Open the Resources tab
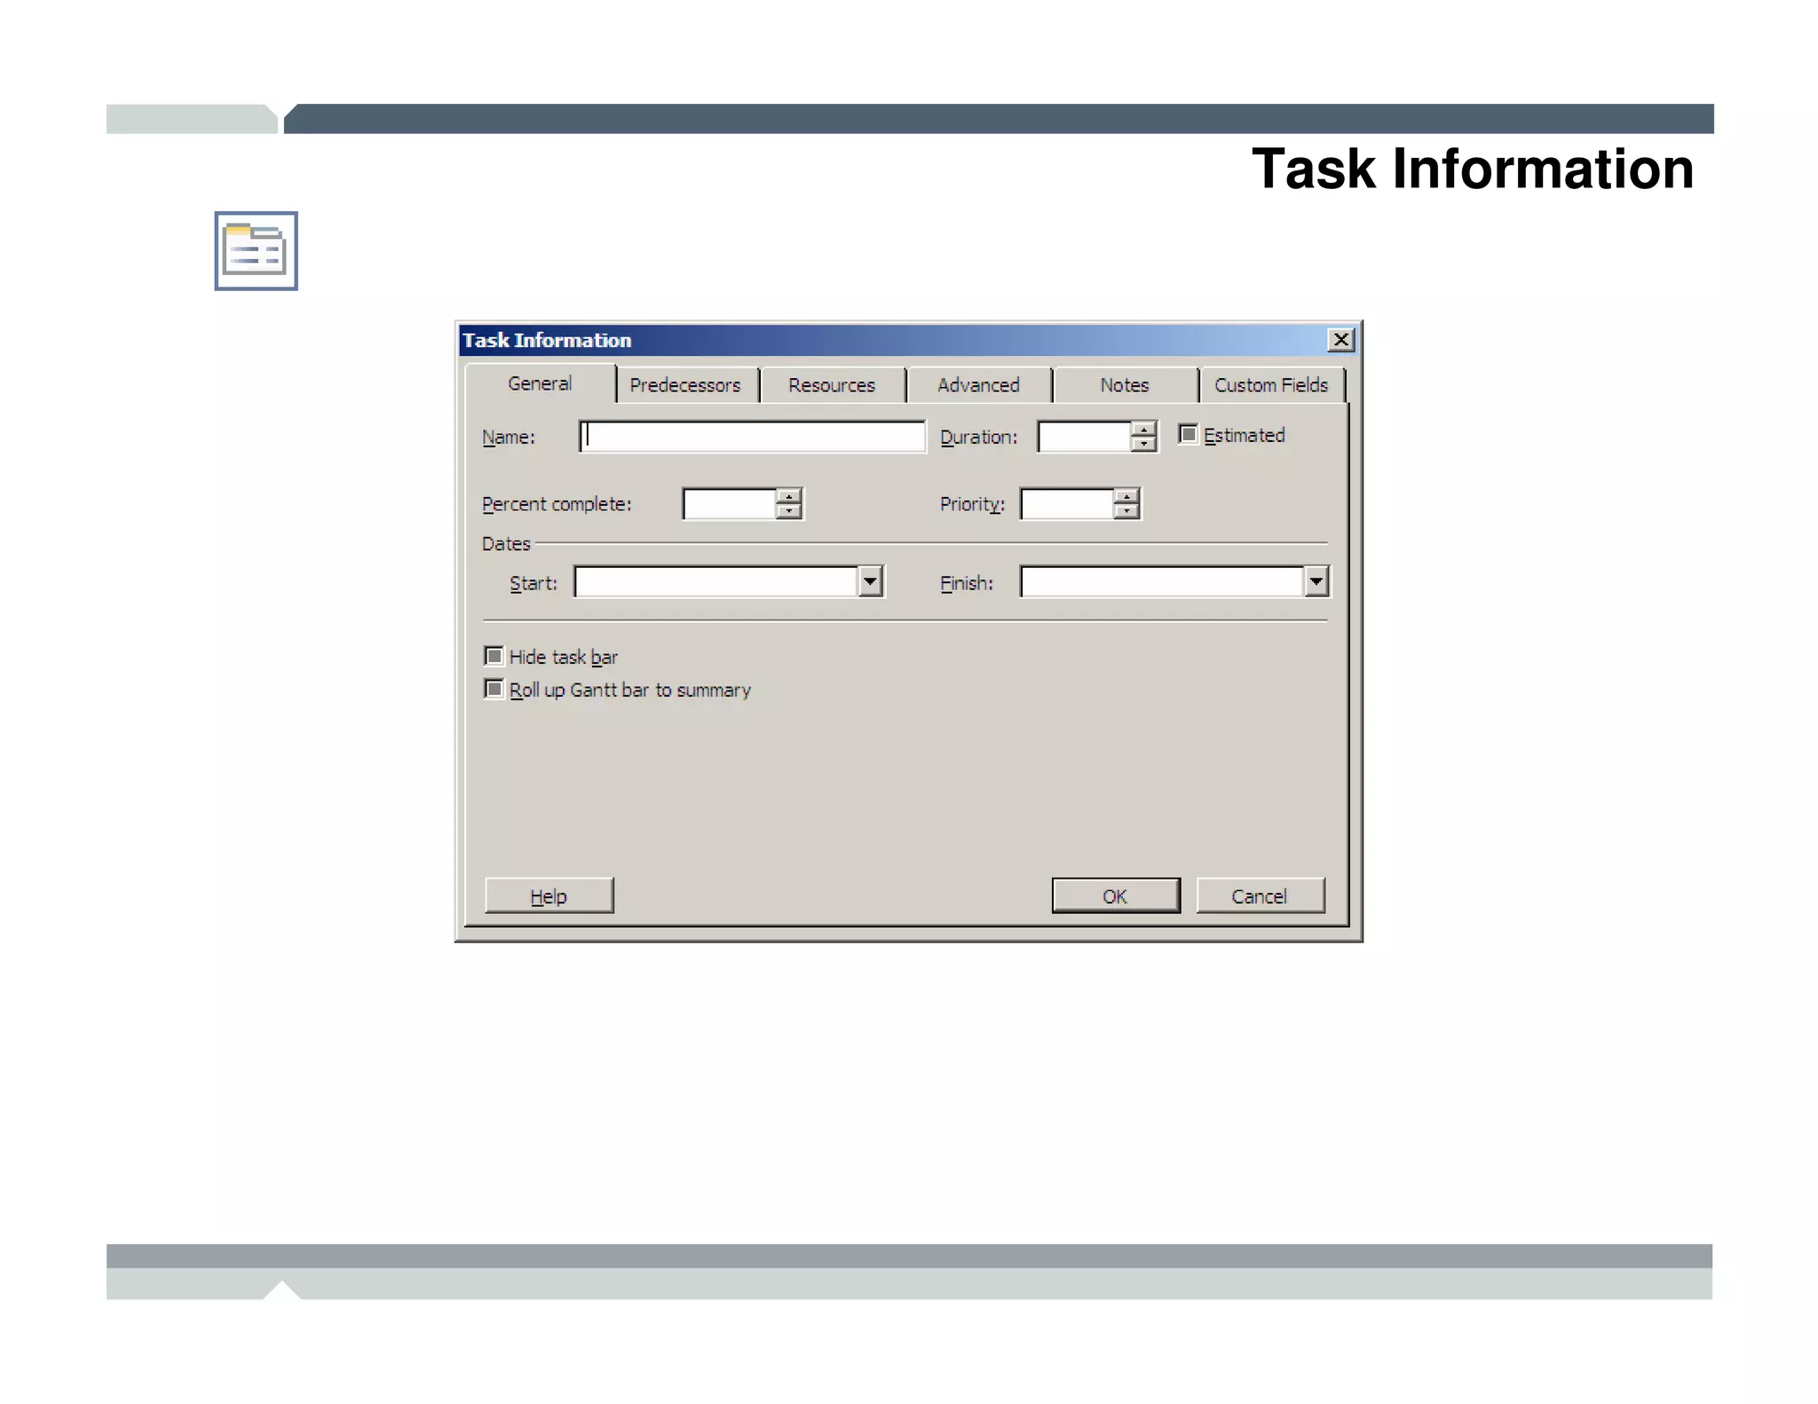The width and height of the screenshot is (1818, 1404). (x=832, y=385)
